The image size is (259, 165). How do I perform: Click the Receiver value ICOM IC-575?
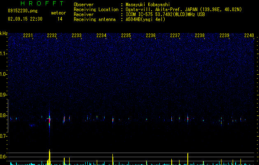pyautogui.click(x=140, y=14)
